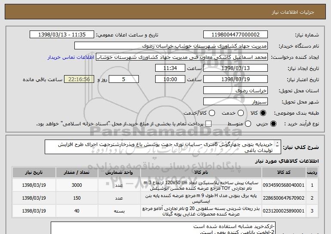Click the description box scroll stepper arrows
Image resolution: width=331 pixels, height=234 pixels.
(277, 144)
